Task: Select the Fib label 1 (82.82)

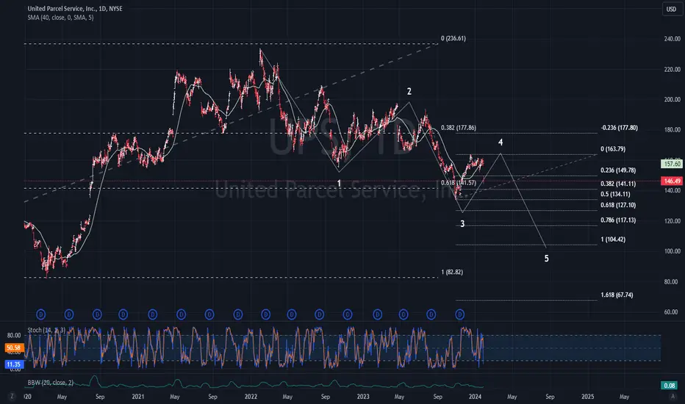Action: click(452, 272)
